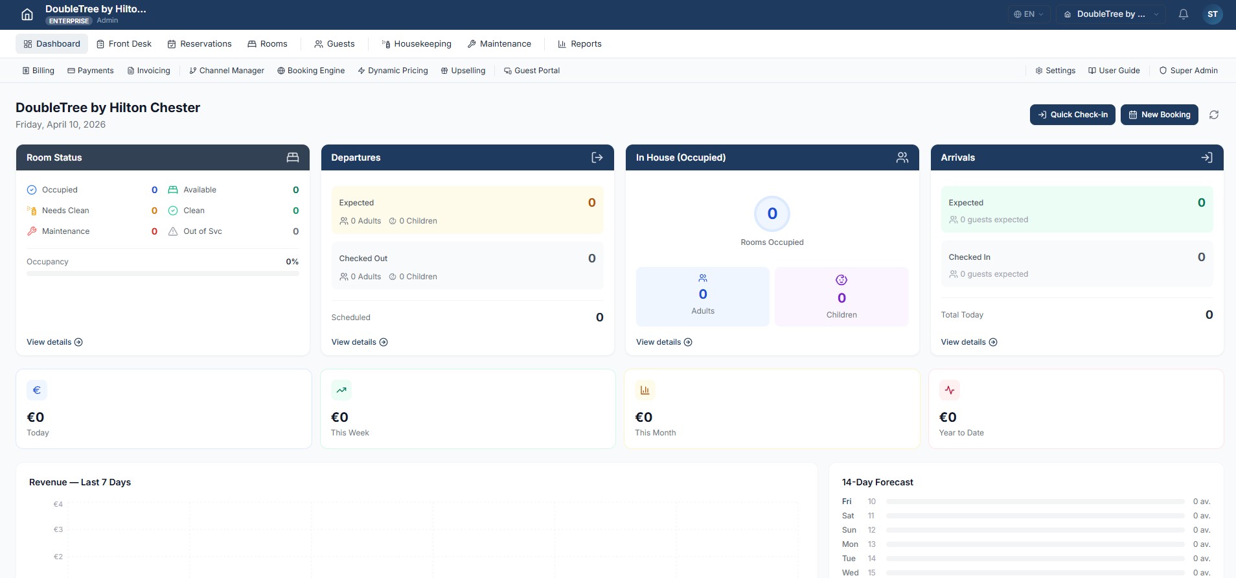Open Upselling
The height and width of the screenshot is (578, 1236).
tap(463, 71)
